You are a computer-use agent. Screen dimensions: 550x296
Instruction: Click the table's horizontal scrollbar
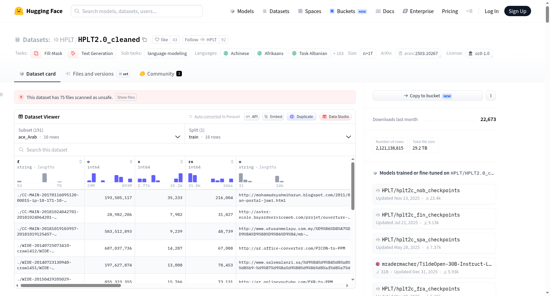tap(71, 285)
